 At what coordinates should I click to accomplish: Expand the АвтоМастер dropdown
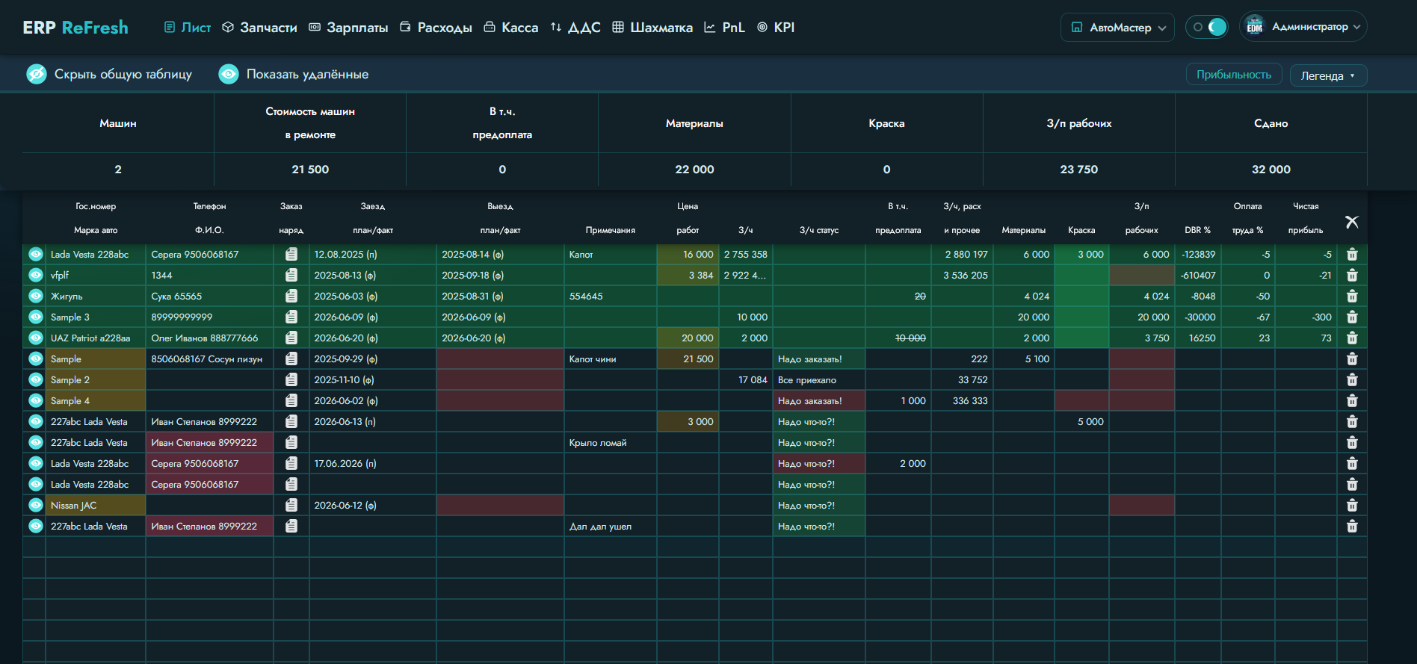(x=1117, y=28)
